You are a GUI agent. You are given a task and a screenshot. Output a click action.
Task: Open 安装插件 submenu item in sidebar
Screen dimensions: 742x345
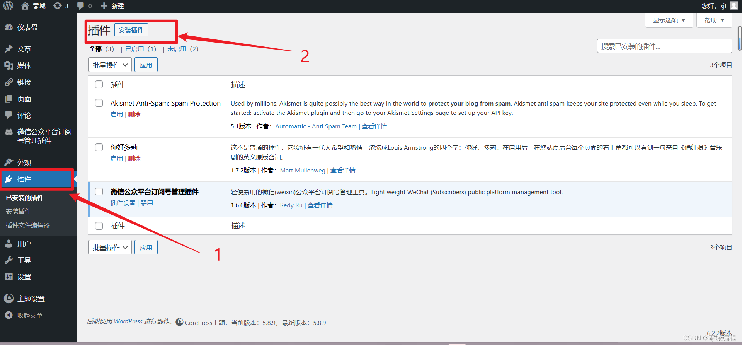pos(18,211)
